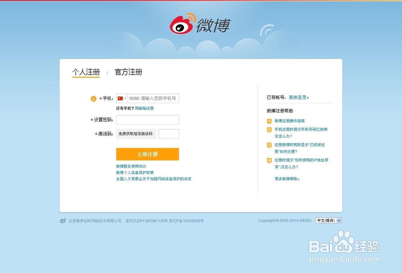Click the phone number input field
Viewport: 402px width, 273px height.
click(x=153, y=98)
